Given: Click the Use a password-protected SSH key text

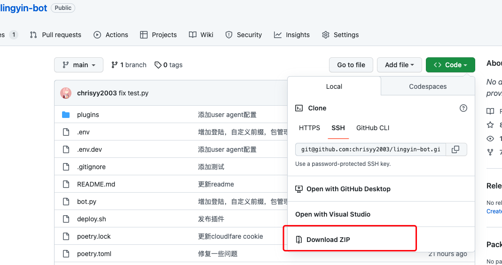Looking at the screenshot, I should coord(343,164).
